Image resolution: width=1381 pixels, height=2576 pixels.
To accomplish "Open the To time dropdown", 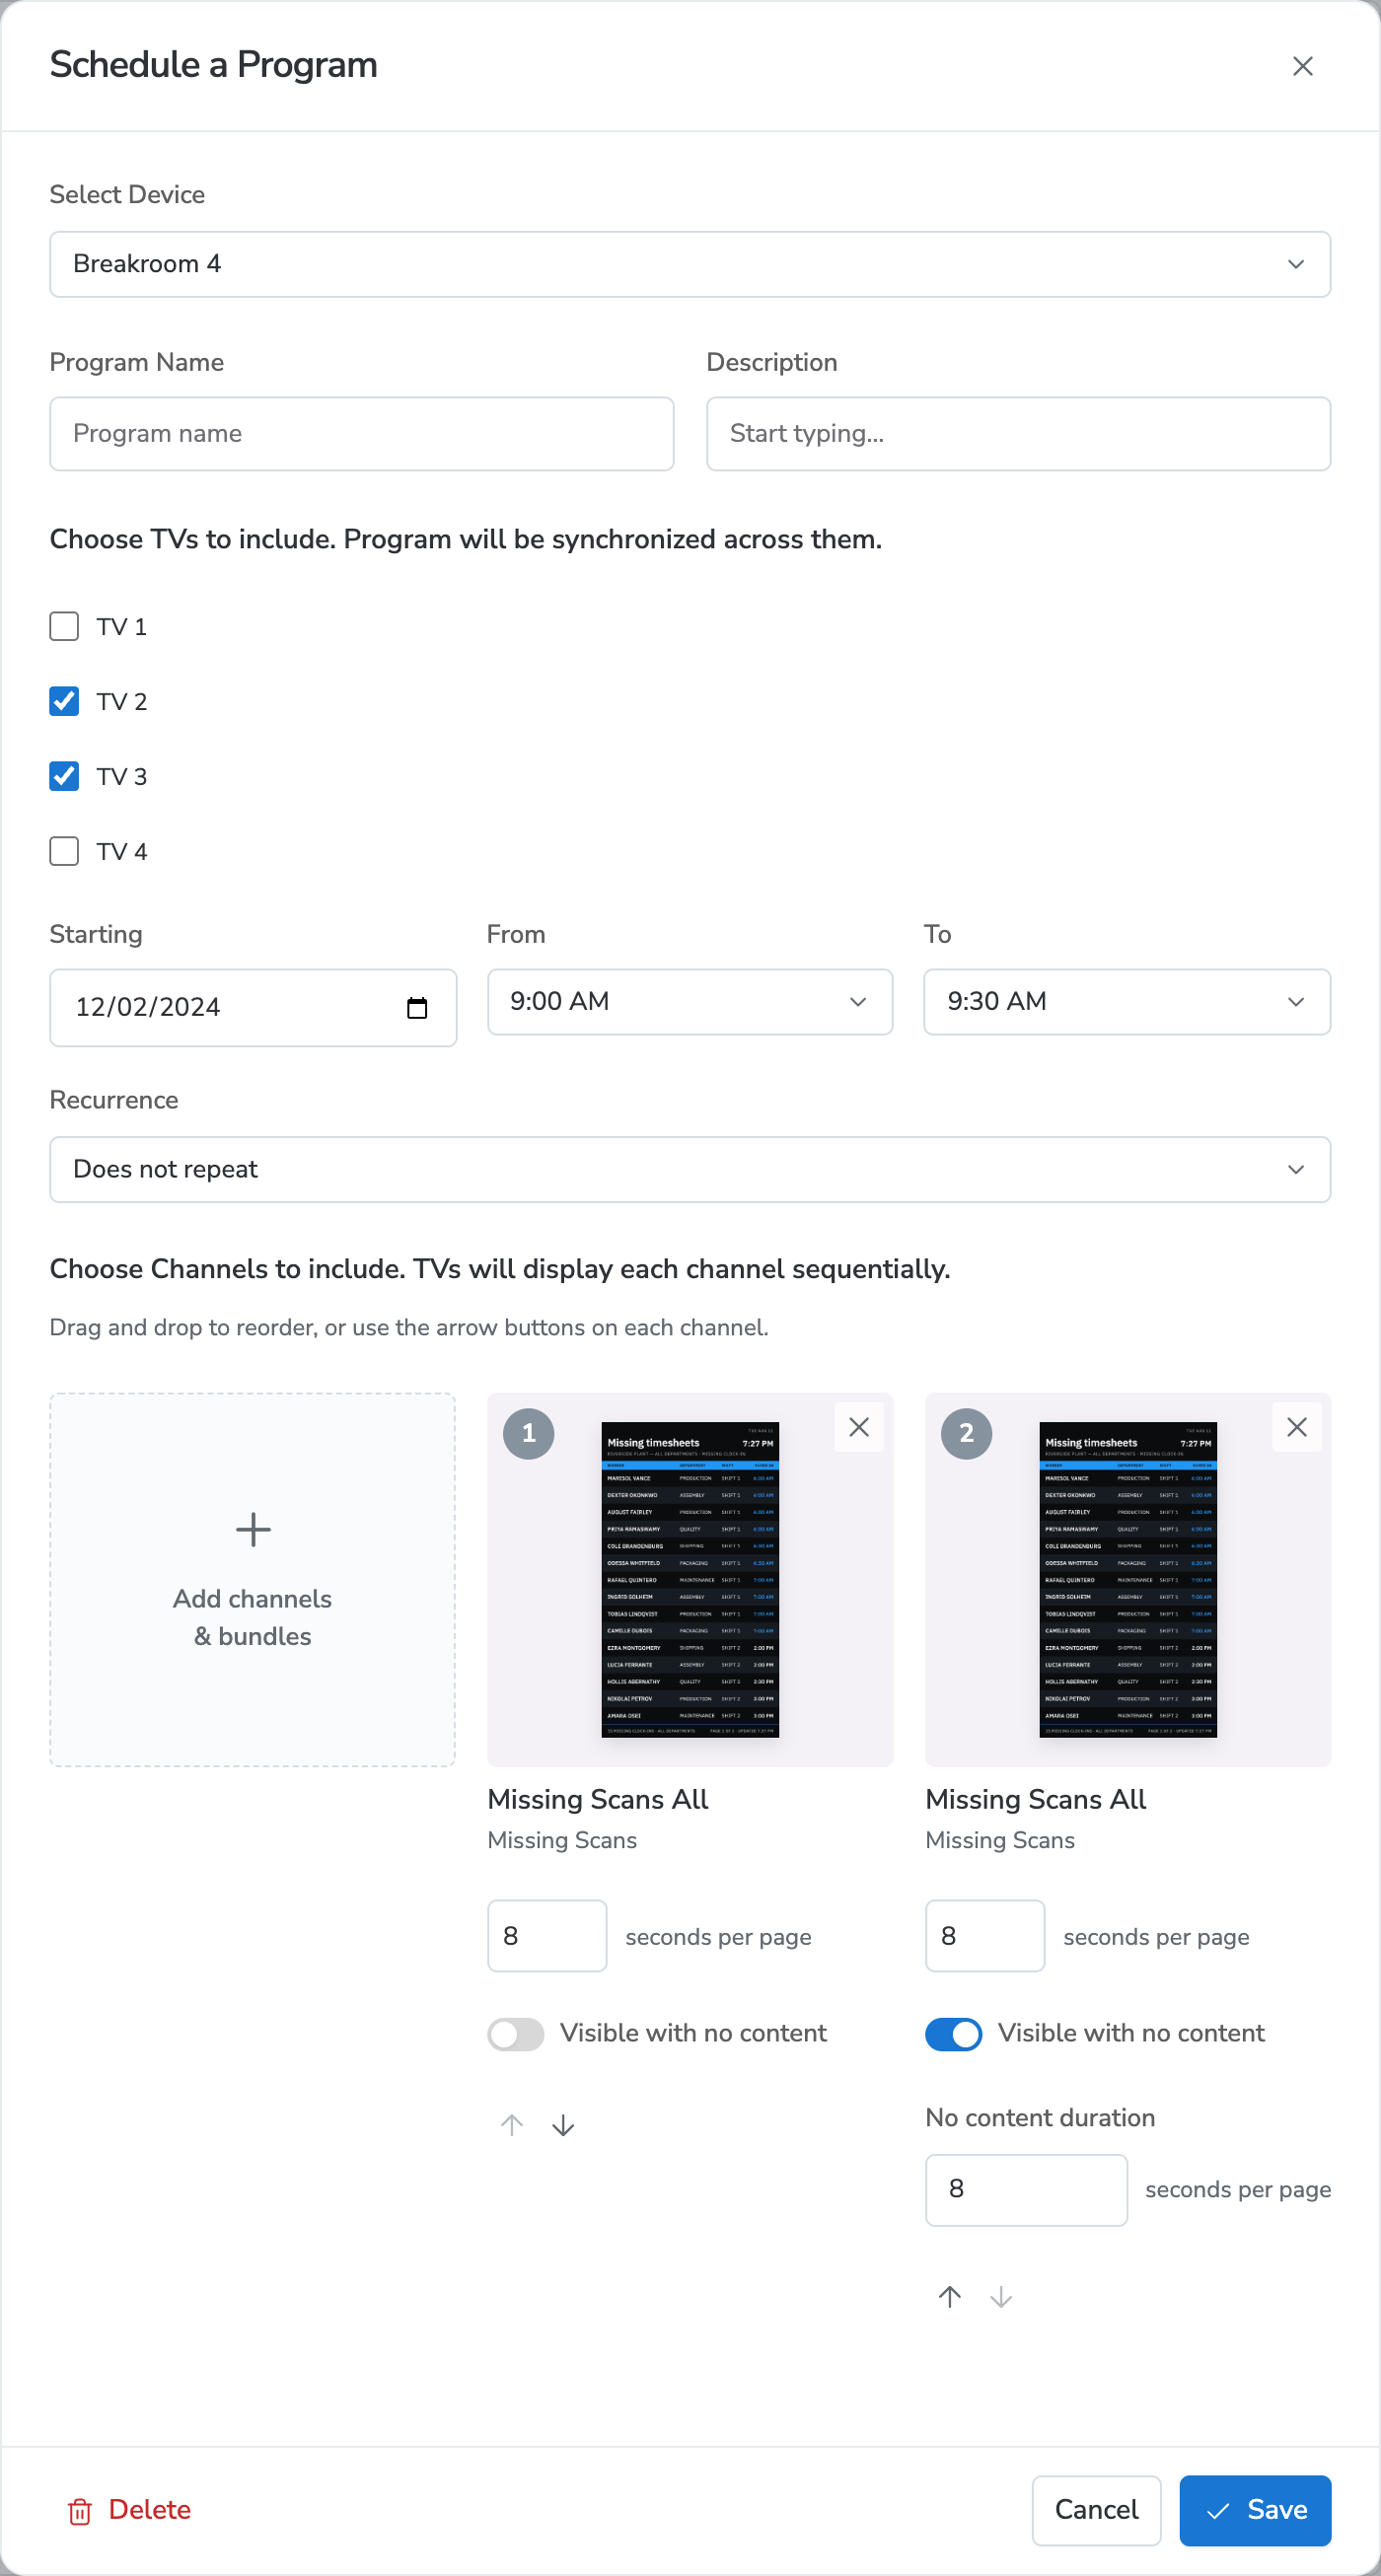I will click(1127, 1002).
